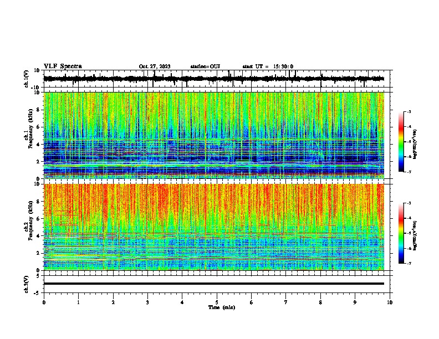Click the "Time (min)" x-axis label
Screen dimensions: 439x339
[x=222, y=307]
